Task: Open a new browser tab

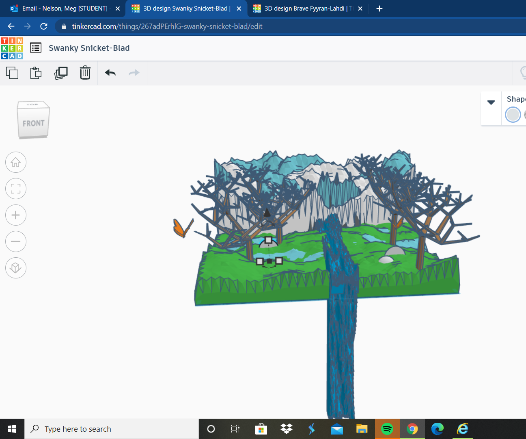Action: [x=379, y=8]
